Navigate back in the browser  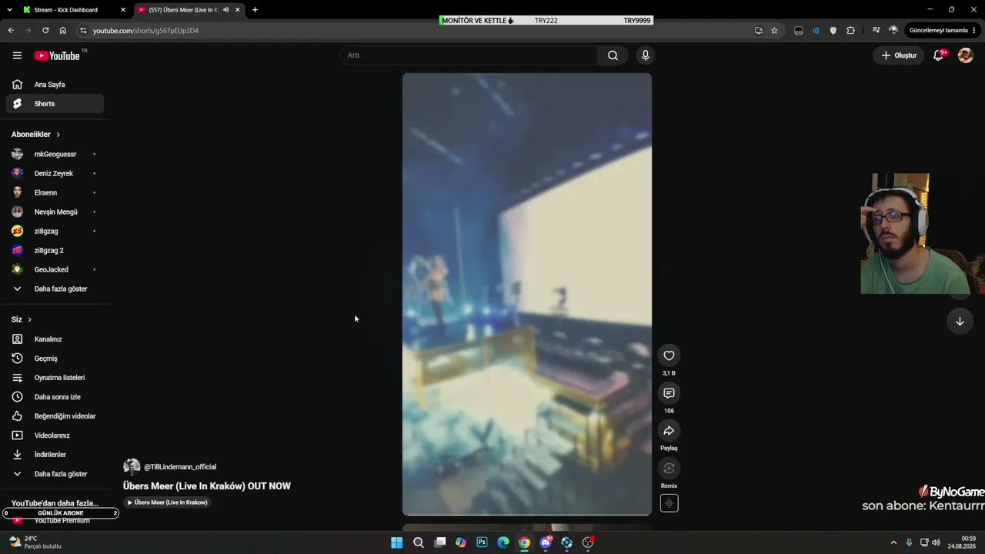tap(11, 30)
